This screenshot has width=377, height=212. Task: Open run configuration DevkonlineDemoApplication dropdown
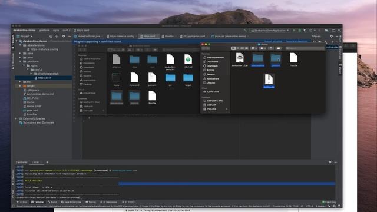pos(270,31)
